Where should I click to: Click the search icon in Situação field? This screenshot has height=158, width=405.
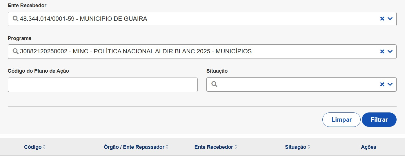click(x=214, y=84)
